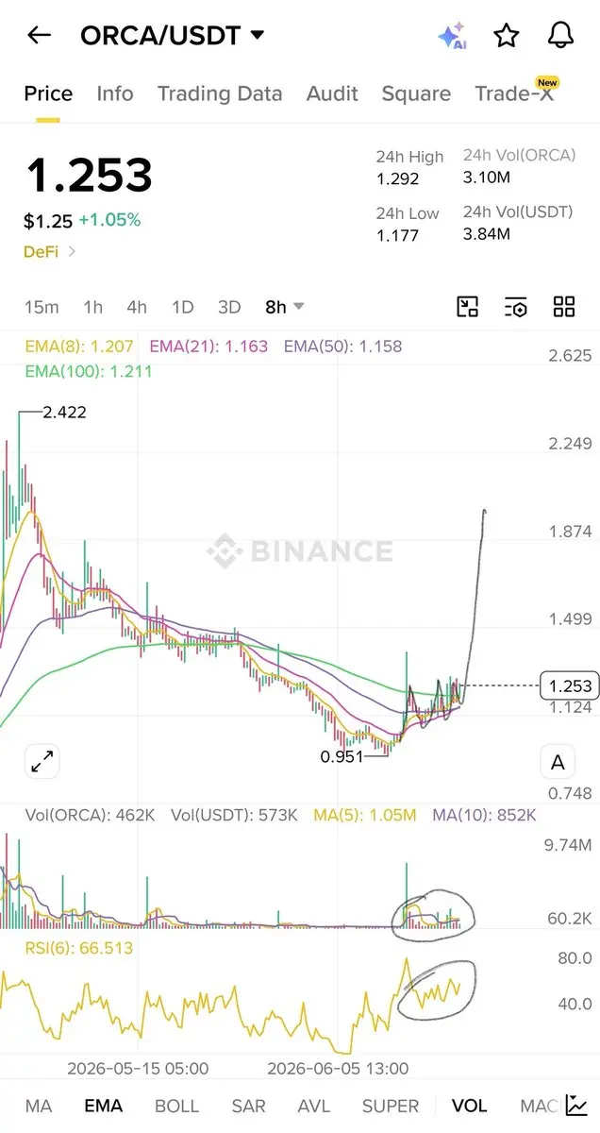The image size is (600, 1133).
Task: Select the 1D timeframe
Action: click(x=182, y=307)
